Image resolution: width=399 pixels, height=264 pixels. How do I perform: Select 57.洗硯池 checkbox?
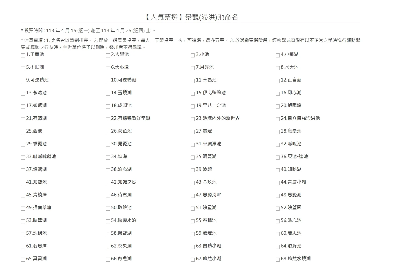[x=23, y=234]
